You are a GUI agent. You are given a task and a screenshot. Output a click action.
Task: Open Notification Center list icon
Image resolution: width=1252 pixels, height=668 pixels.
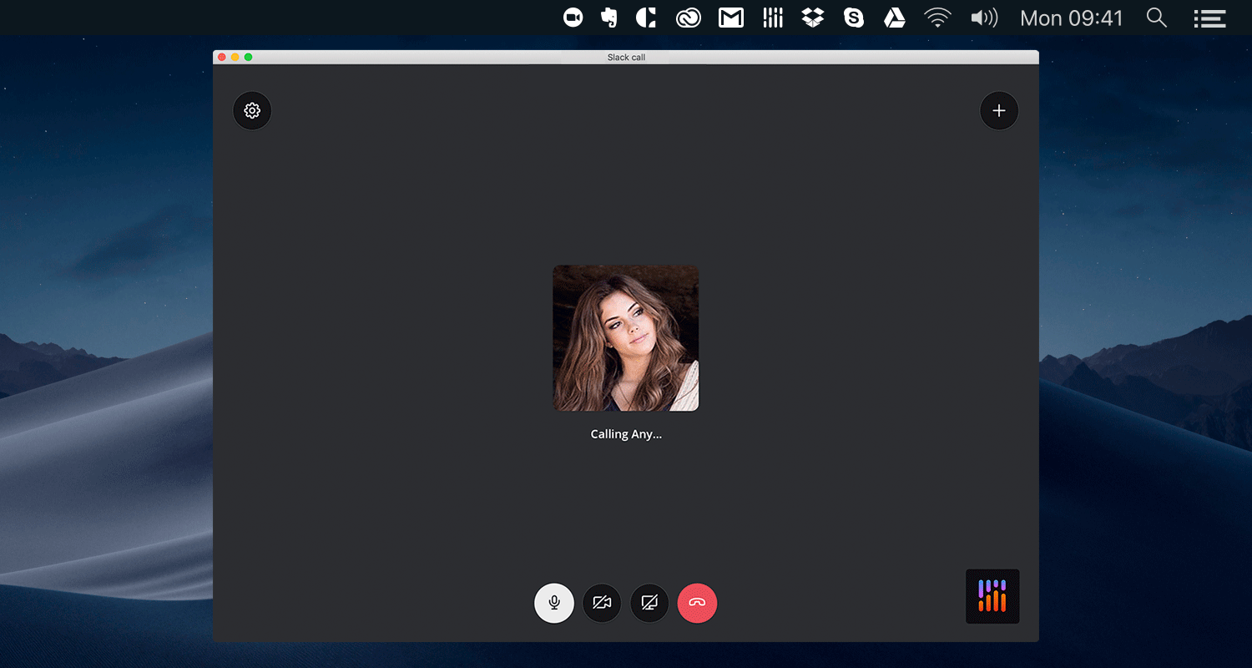1209,18
